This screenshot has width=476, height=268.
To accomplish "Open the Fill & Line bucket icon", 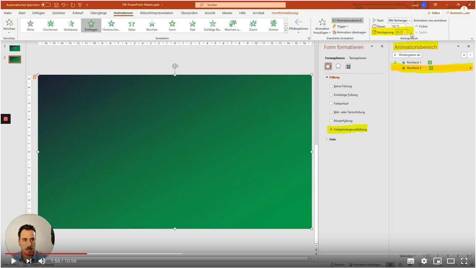I will point(328,66).
